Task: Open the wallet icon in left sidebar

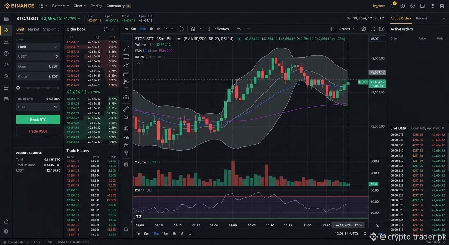Action: pyautogui.click(x=6, y=19)
